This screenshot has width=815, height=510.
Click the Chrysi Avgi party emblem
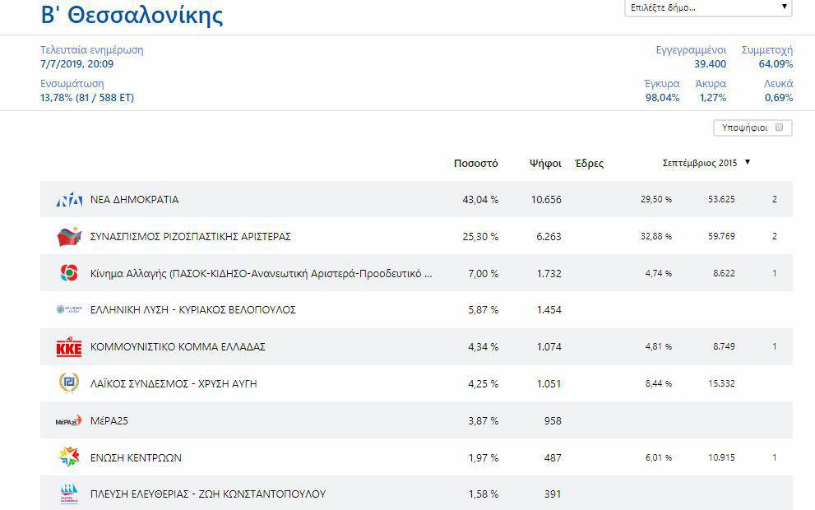coord(69,383)
